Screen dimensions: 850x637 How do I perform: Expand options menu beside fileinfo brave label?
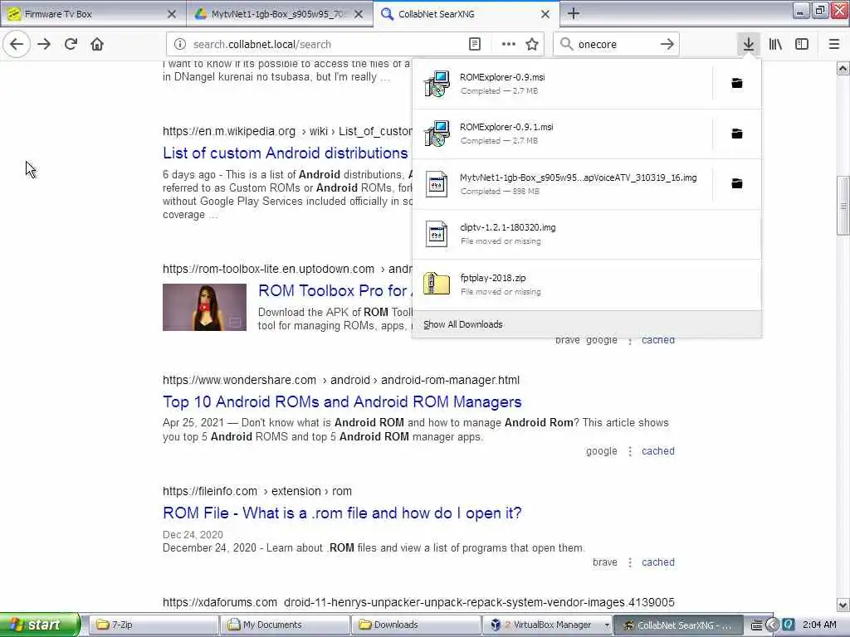point(630,562)
